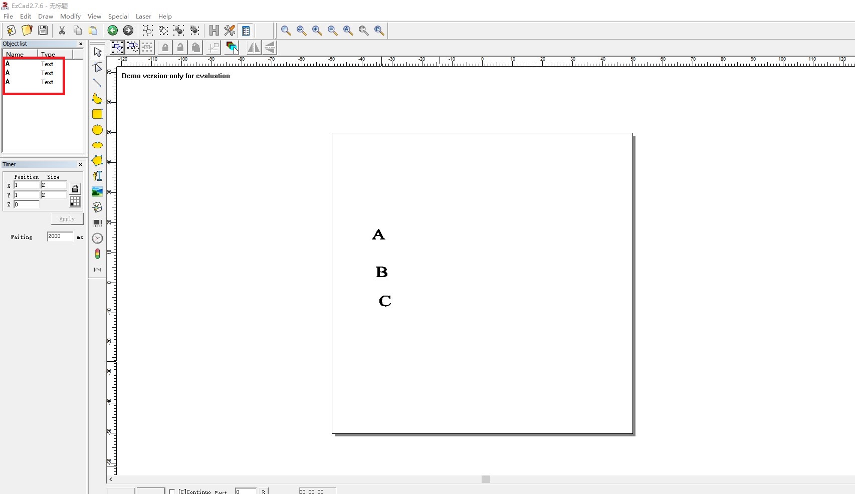Click the traffic light input port tool

[97, 254]
